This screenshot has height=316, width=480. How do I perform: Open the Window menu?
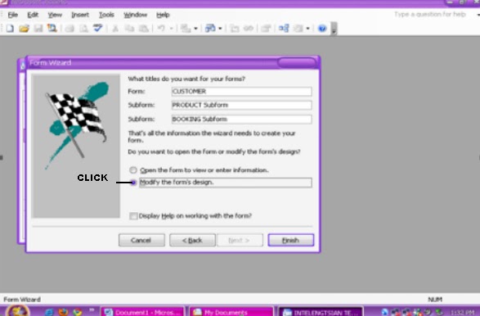135,15
